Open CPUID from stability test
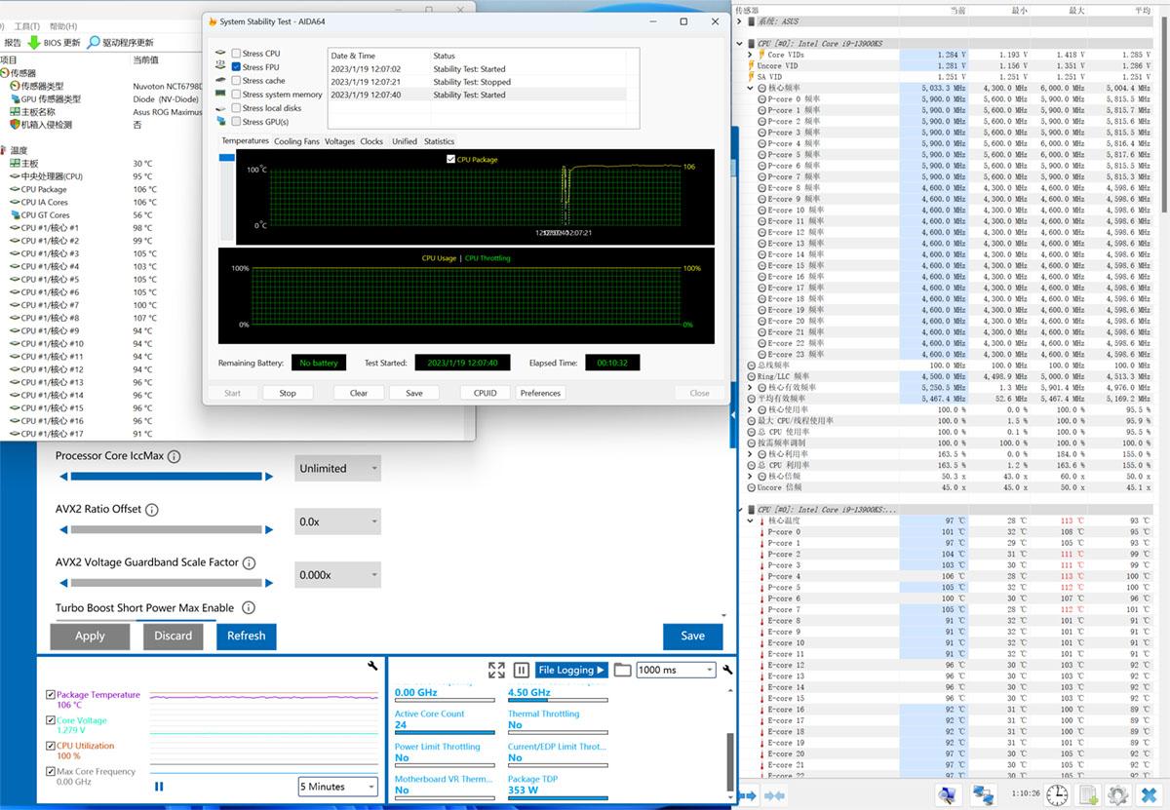1170x810 pixels. coord(485,393)
